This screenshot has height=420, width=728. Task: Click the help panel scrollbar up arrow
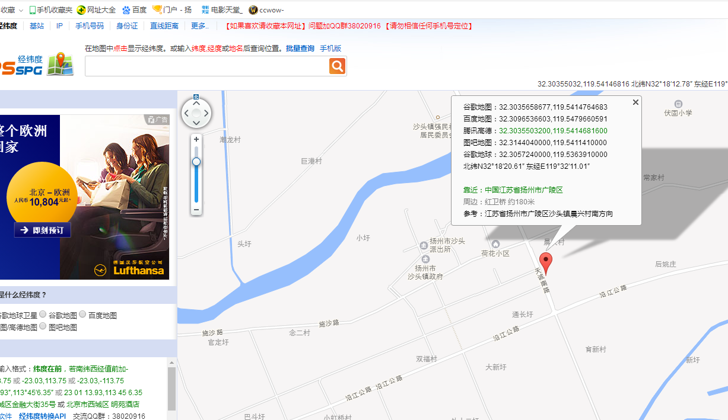pos(171,362)
